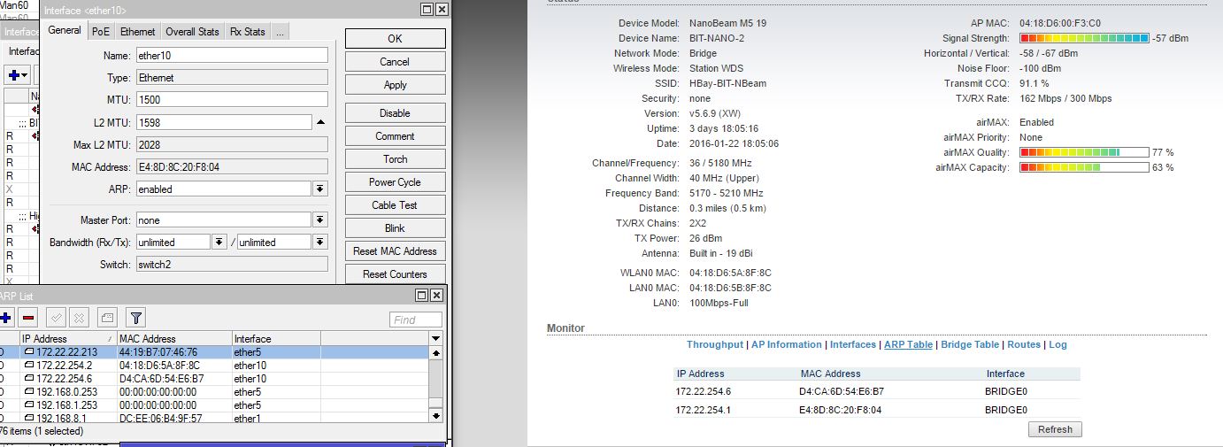The height and width of the screenshot is (447, 1223).
Task: Click the Disable button
Action: [x=395, y=113]
